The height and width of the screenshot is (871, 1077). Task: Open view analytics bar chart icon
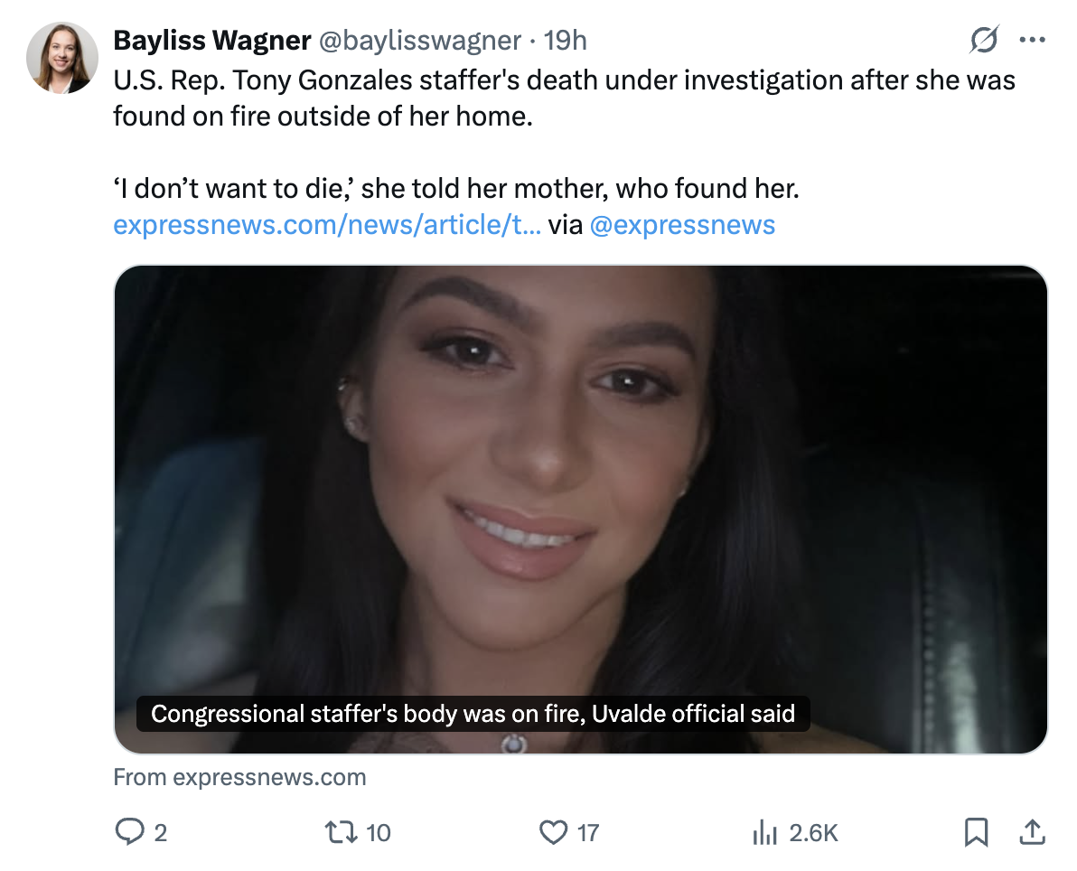(x=764, y=832)
